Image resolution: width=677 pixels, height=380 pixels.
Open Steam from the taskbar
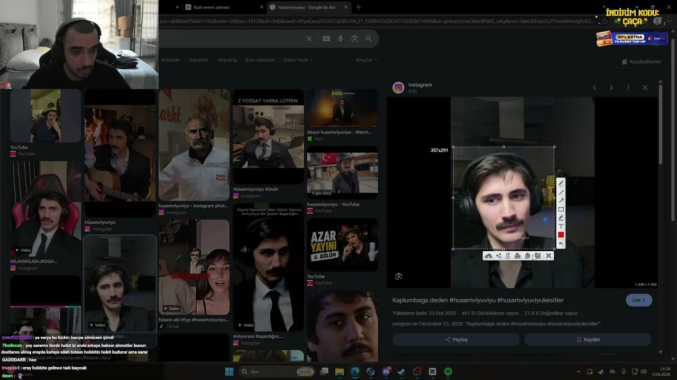coord(401,372)
